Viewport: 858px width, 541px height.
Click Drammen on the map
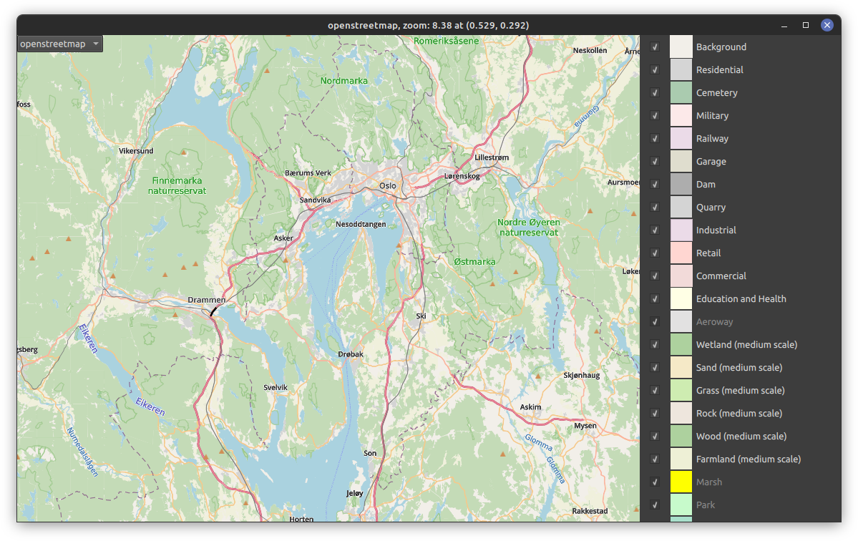tap(208, 300)
